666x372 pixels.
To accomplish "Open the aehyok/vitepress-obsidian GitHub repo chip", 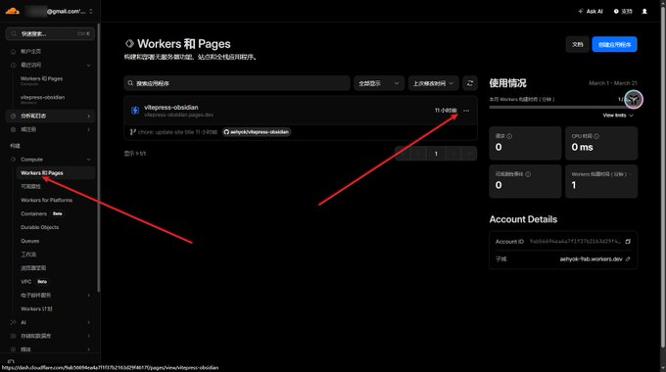I will point(257,132).
